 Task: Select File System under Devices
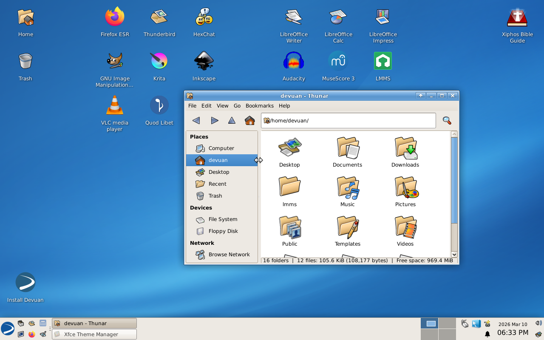pyautogui.click(x=222, y=219)
